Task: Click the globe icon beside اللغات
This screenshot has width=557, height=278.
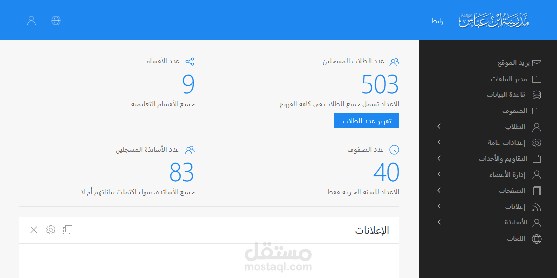Action: point(537,239)
